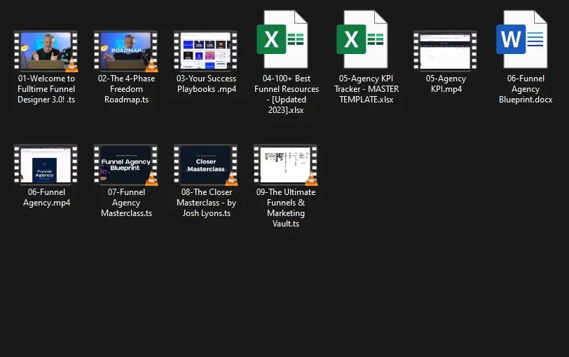Click the filename text "06-Funnel Agency Blueprint.docx"

(x=525, y=89)
